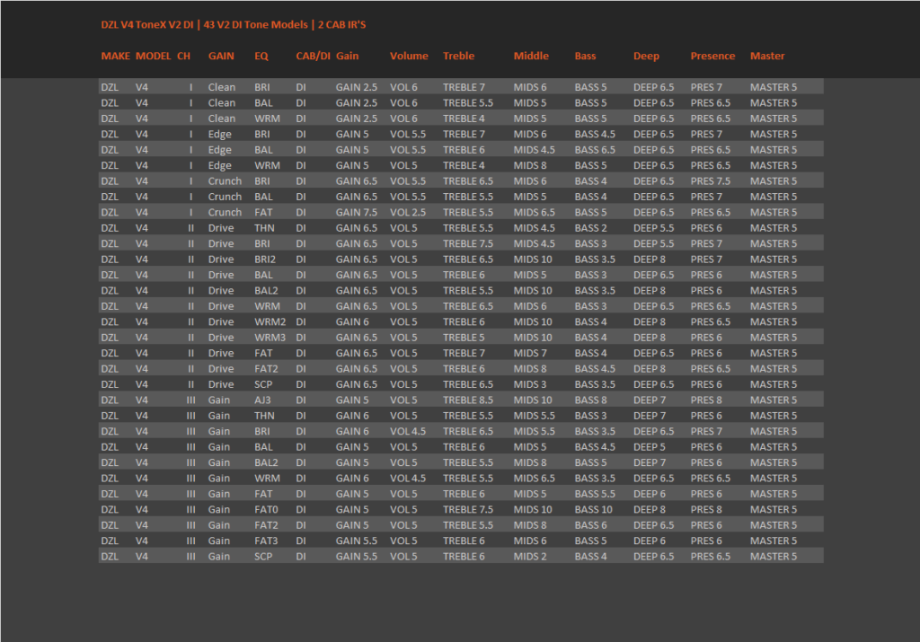Click TREBLE 7.5 in Drive BRI row
This screenshot has width=920, height=642.
pos(468,243)
